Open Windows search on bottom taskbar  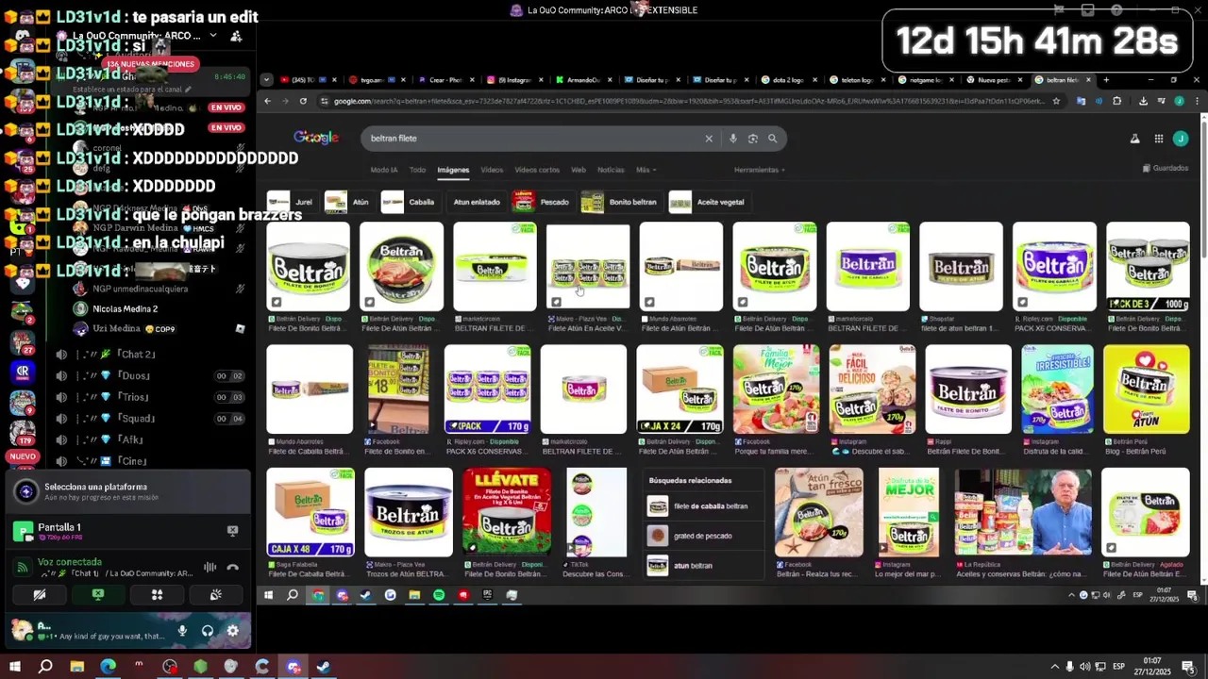(45, 667)
